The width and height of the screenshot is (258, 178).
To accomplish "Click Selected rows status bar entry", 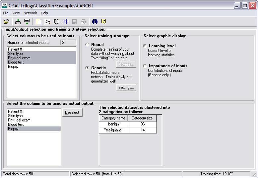I will pyautogui.click(x=126, y=174).
